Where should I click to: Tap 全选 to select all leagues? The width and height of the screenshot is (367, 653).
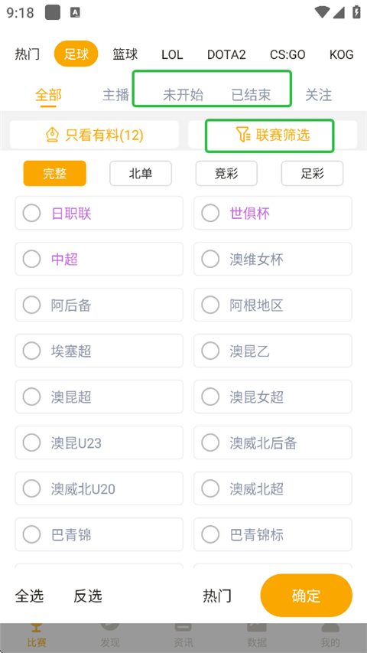point(29,596)
